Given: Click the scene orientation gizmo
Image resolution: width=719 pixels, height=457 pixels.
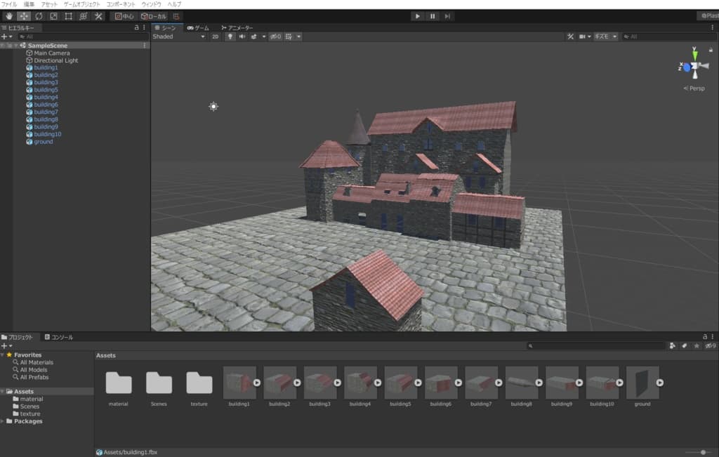Looking at the screenshot, I should coord(694,67).
